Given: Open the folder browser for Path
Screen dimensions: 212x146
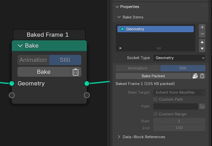Looking at the screenshot, I should point(202,106).
